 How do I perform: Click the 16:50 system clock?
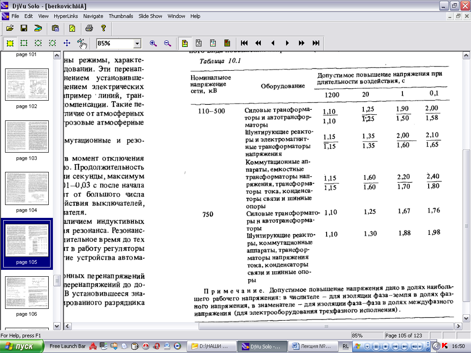coord(459,347)
